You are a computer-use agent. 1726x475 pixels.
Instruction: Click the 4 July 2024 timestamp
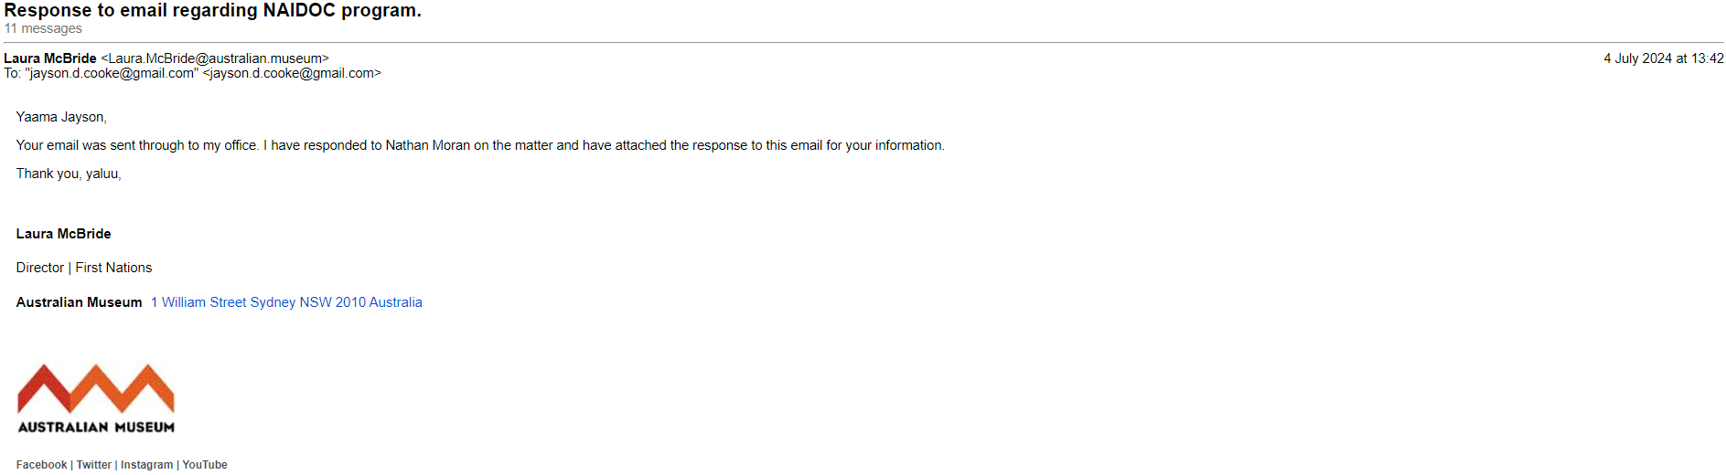1663,58
